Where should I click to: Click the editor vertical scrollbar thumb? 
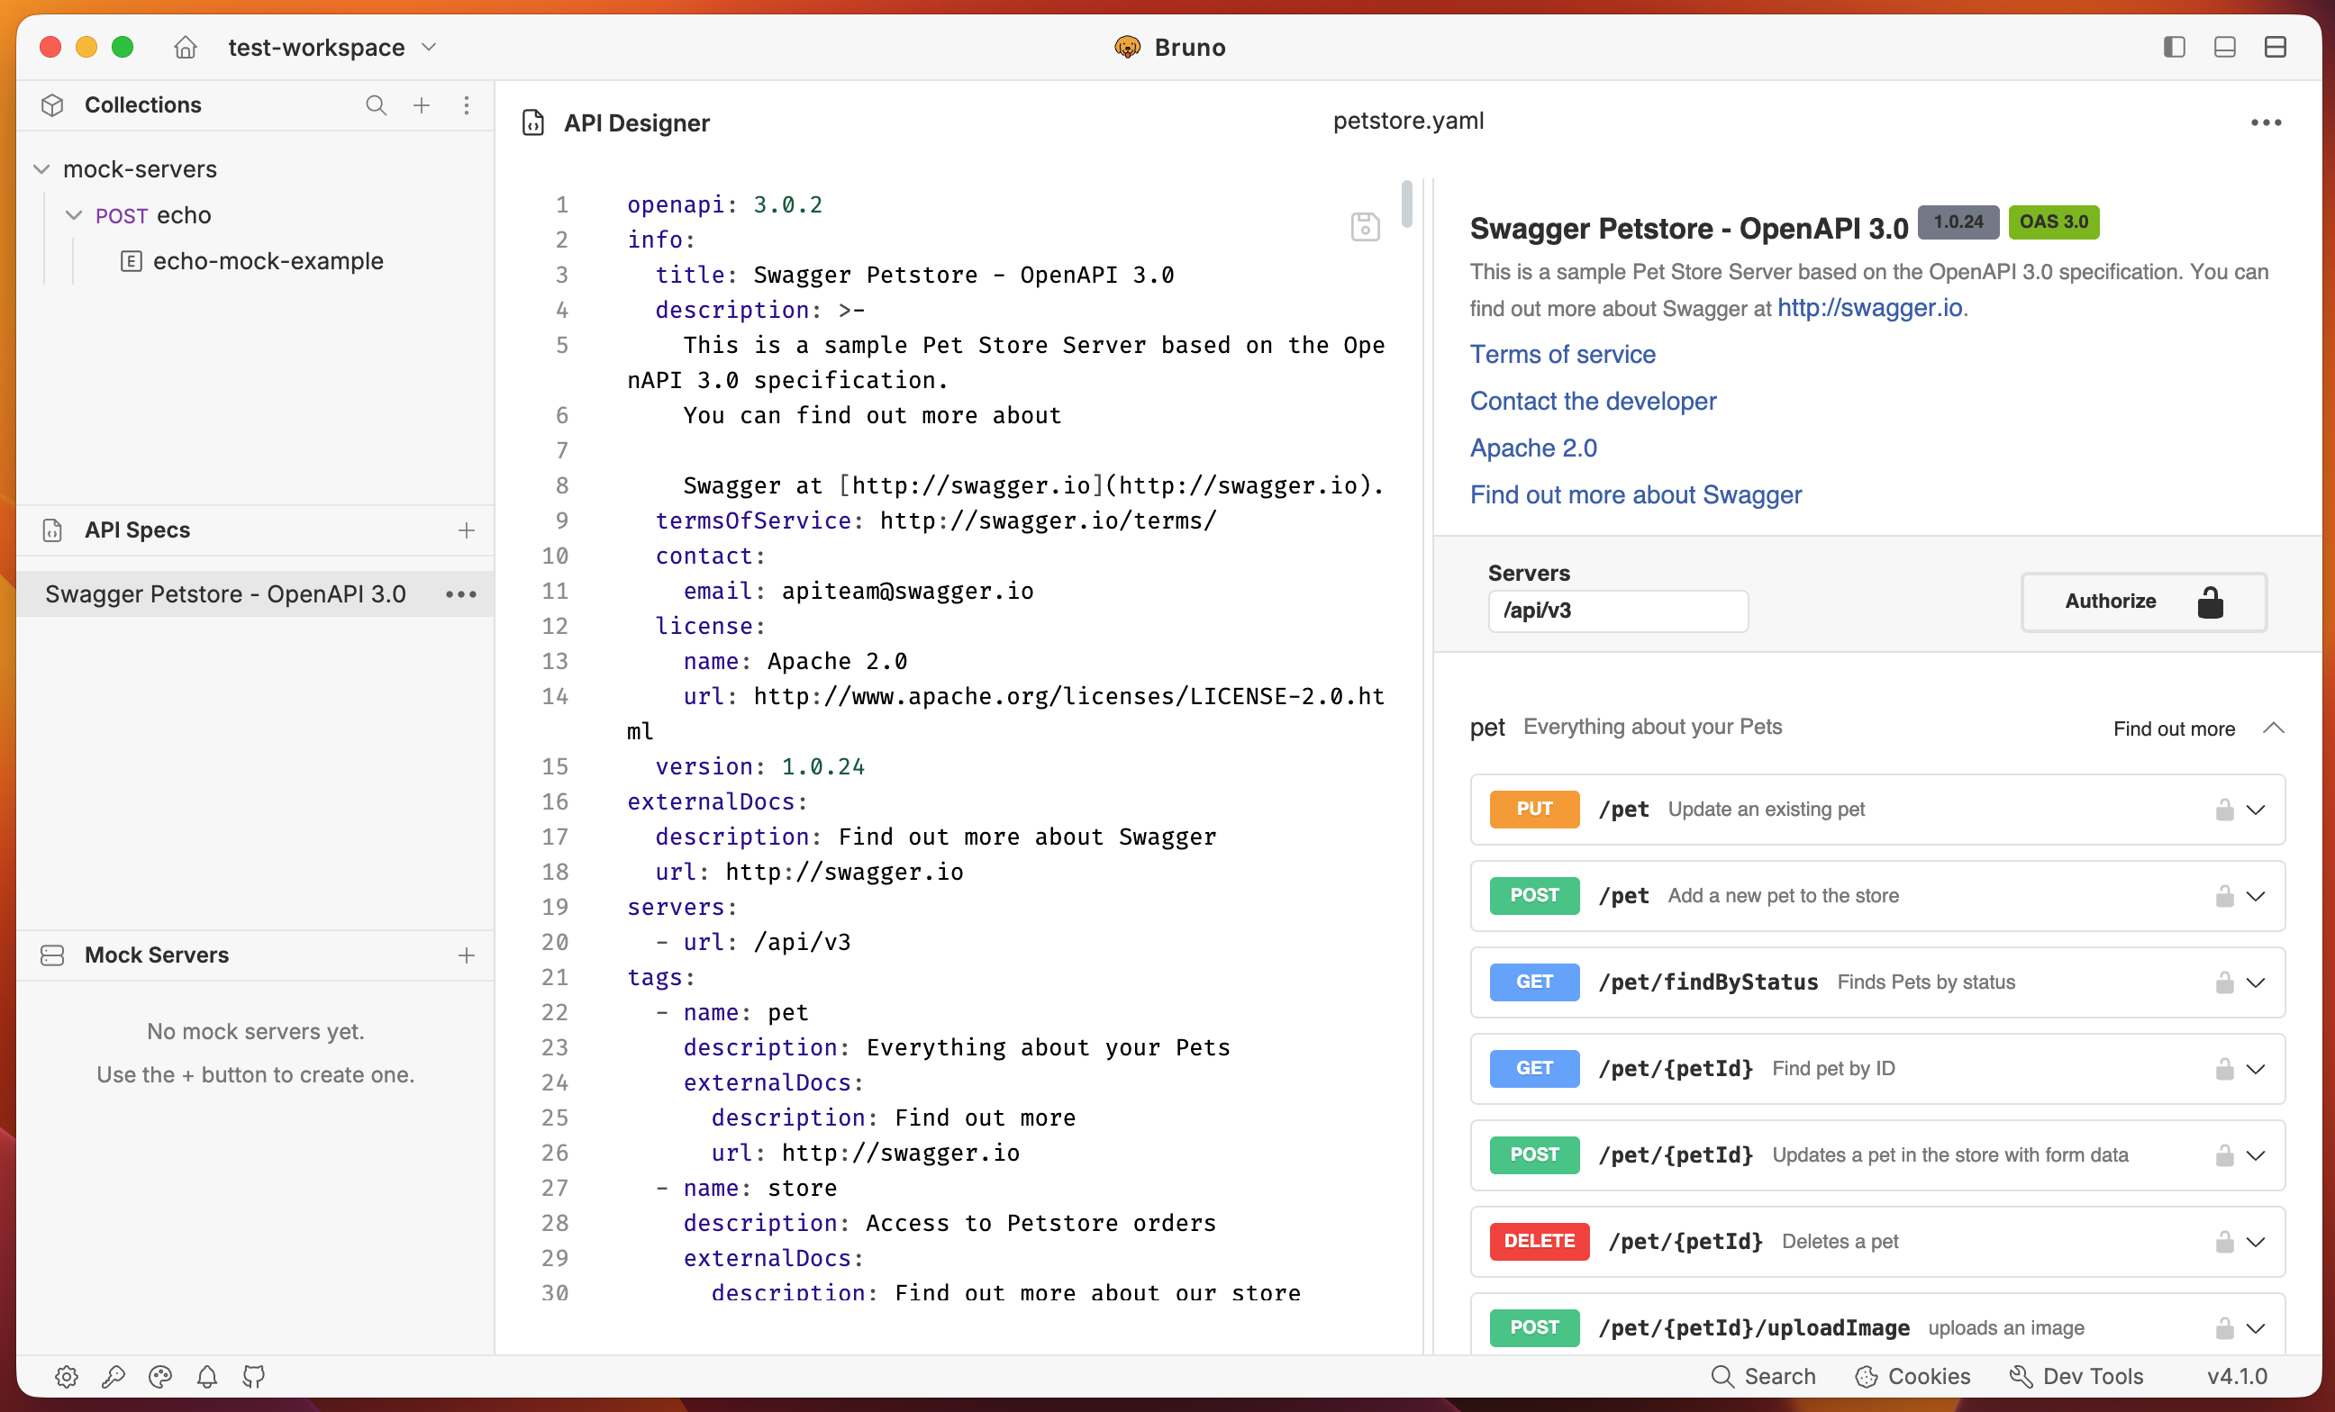tap(1407, 204)
